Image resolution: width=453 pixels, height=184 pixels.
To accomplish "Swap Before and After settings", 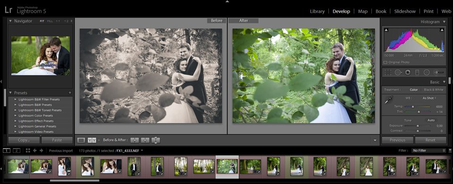I will tap(155, 140).
